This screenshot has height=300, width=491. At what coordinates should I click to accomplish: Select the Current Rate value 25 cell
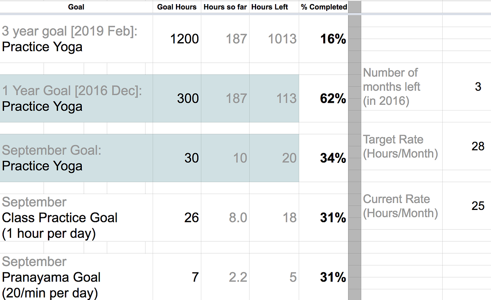(466, 205)
